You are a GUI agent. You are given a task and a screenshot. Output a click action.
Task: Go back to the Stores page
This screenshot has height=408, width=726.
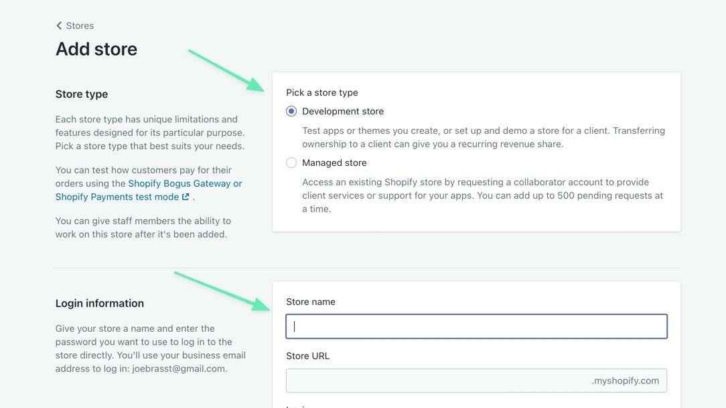pos(79,25)
